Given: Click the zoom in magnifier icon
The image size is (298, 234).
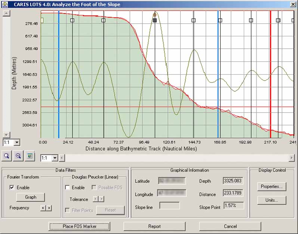Looking at the screenshot, I should pyautogui.click(x=7, y=156).
